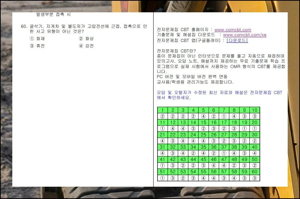Click the [다운로드] Google Play app link

[x=237, y=40]
